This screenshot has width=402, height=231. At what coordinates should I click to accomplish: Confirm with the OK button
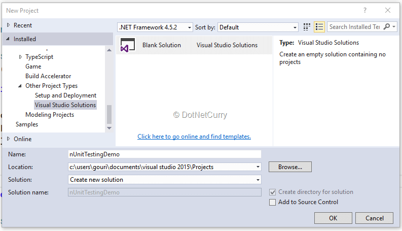click(x=333, y=218)
